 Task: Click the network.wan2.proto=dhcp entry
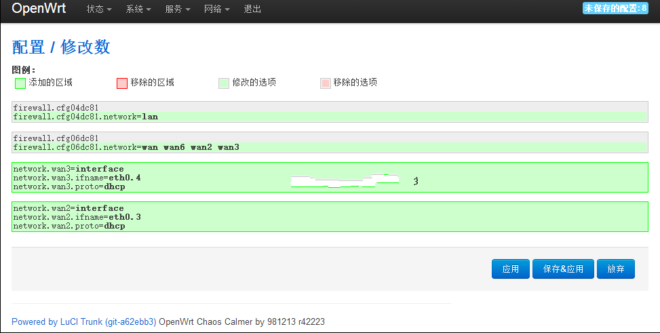(x=69, y=226)
